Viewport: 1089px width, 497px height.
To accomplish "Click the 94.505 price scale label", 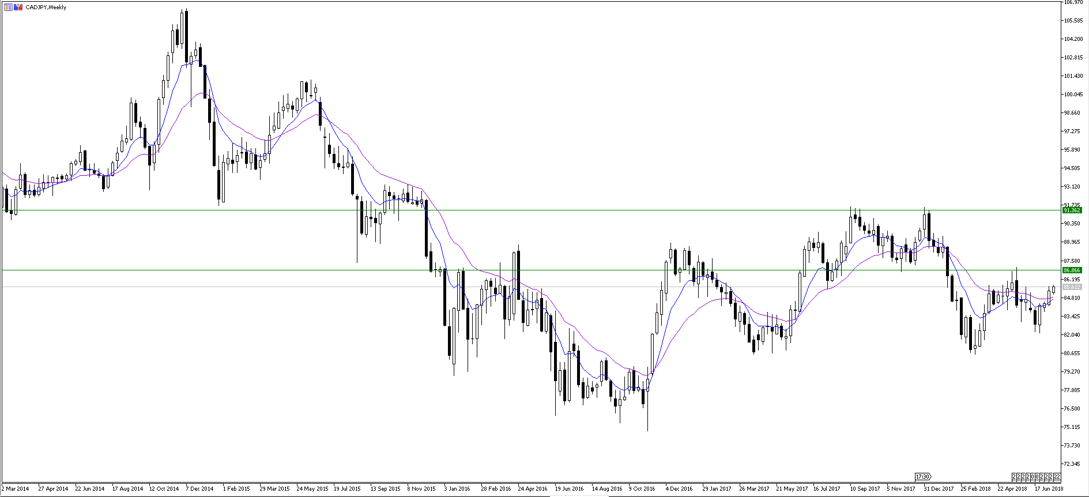I will [1073, 168].
